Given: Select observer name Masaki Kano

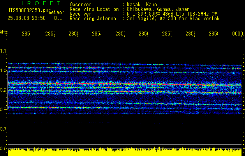Looking at the screenshot, I should tap(142, 5).
